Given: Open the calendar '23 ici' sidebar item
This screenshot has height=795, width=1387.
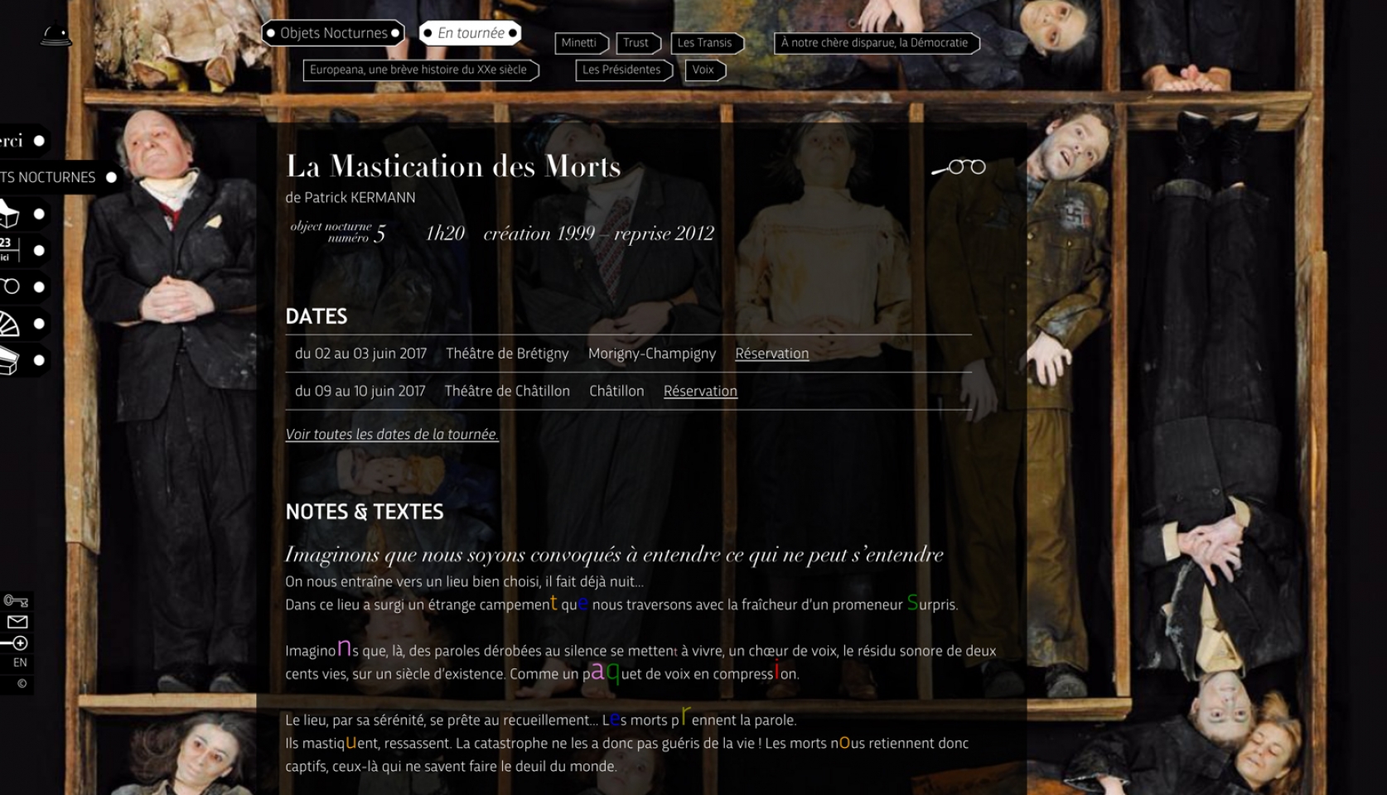Looking at the screenshot, I should pyautogui.click(x=10, y=250).
